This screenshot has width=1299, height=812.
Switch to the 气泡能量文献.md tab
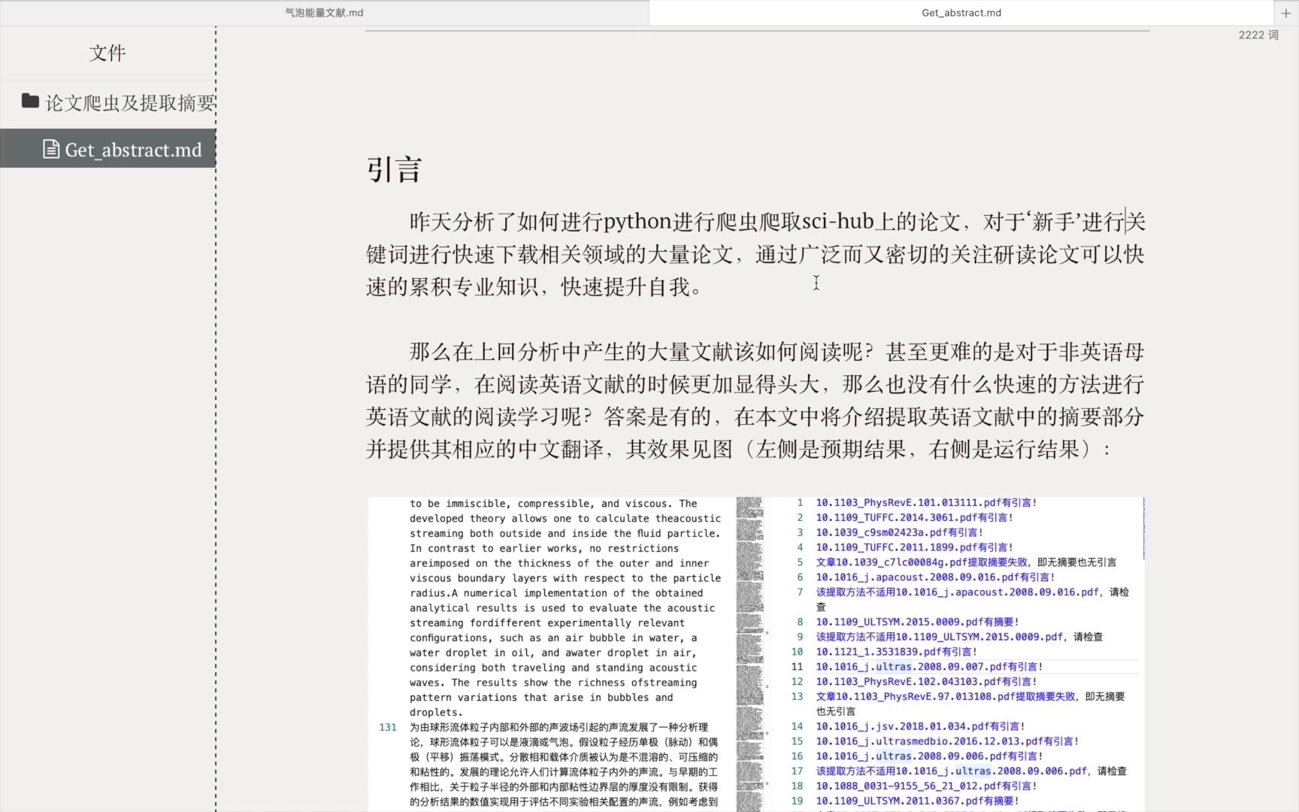tap(324, 13)
